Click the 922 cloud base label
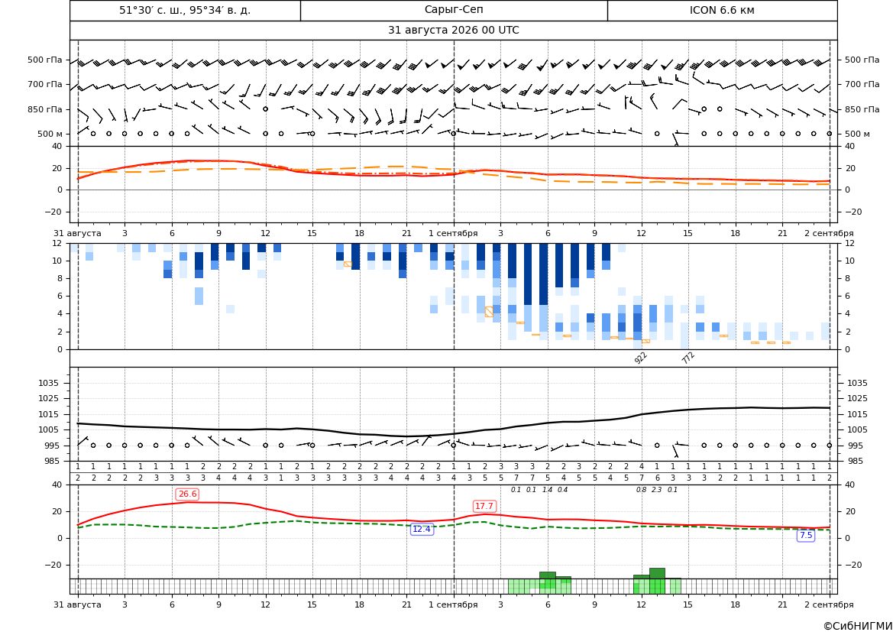Image resolution: width=893 pixels, height=632 pixels. pyautogui.click(x=641, y=358)
